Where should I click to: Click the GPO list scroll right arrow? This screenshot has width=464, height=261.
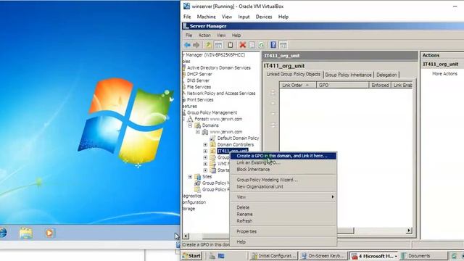[409, 231]
